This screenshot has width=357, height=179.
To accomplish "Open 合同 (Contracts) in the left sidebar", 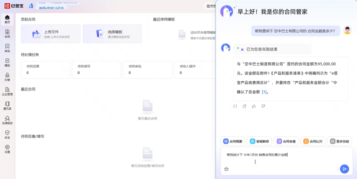I will pyautogui.click(x=7, y=34).
